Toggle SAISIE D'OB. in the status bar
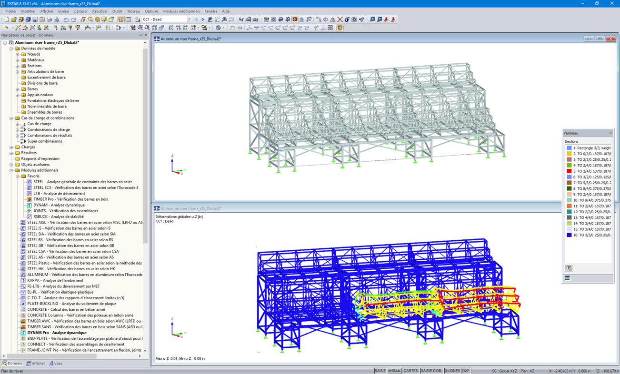Viewport: 620px width, 374px height. click(431, 371)
